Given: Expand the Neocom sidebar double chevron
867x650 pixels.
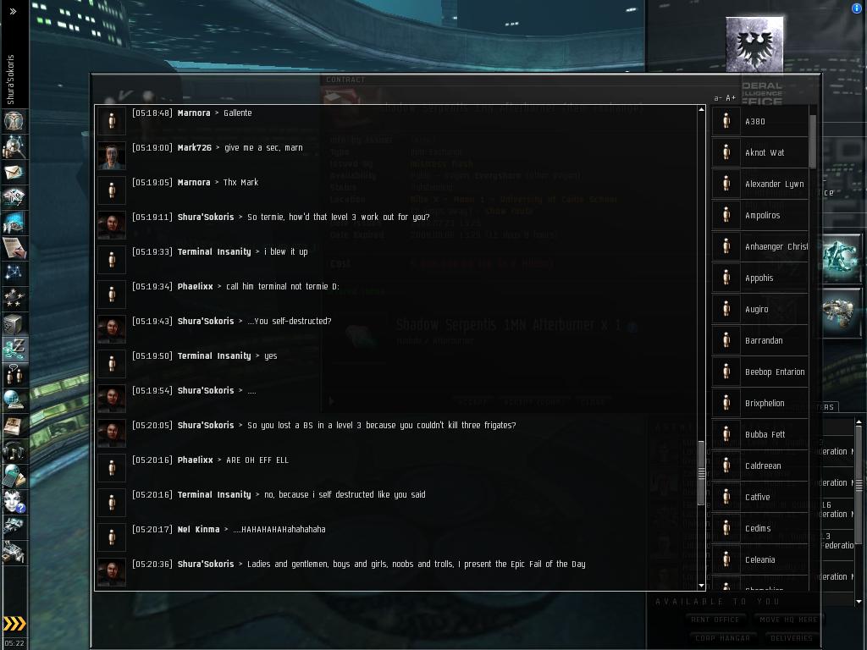Looking at the screenshot, I should coord(14,11).
